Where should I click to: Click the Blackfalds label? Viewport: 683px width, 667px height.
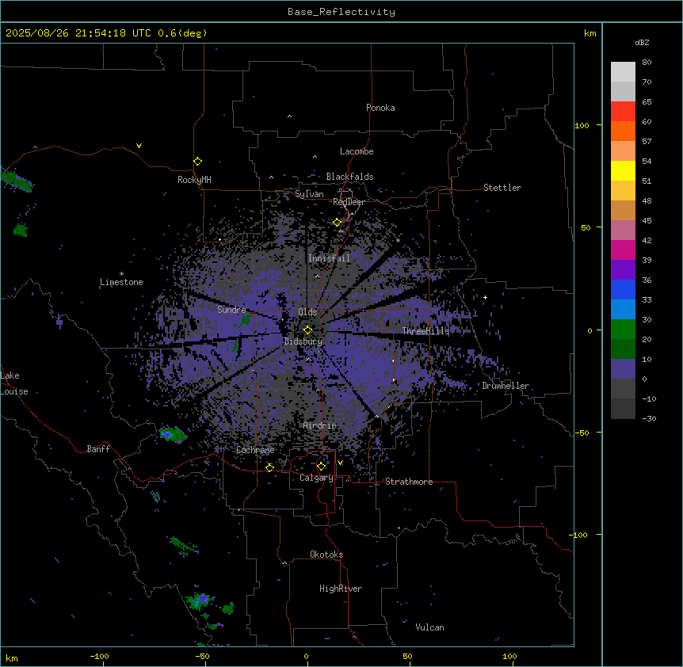click(349, 177)
